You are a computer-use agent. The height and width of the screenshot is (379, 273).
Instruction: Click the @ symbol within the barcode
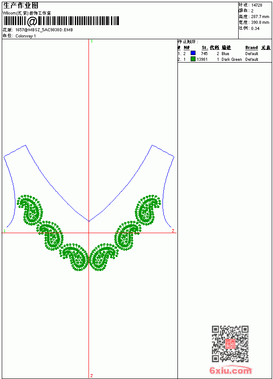[32, 21]
